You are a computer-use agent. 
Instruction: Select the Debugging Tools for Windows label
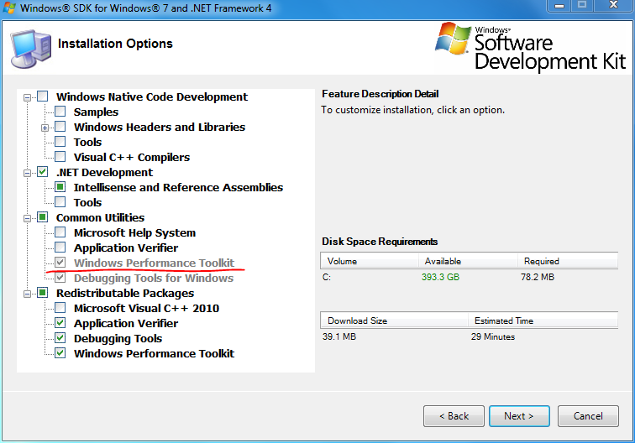coord(154,278)
